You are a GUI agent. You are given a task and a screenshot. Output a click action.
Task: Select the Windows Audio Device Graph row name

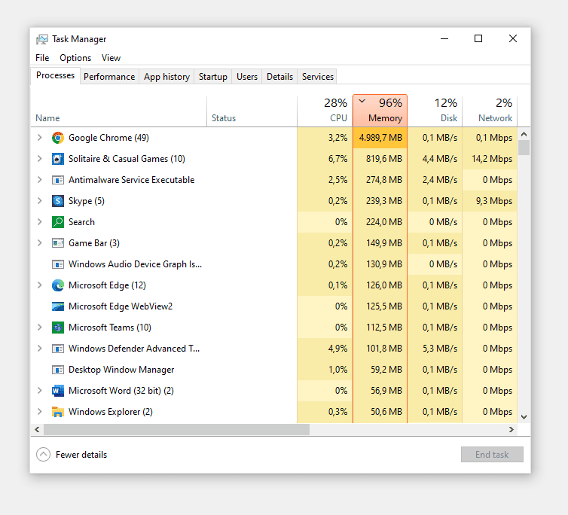(x=135, y=264)
